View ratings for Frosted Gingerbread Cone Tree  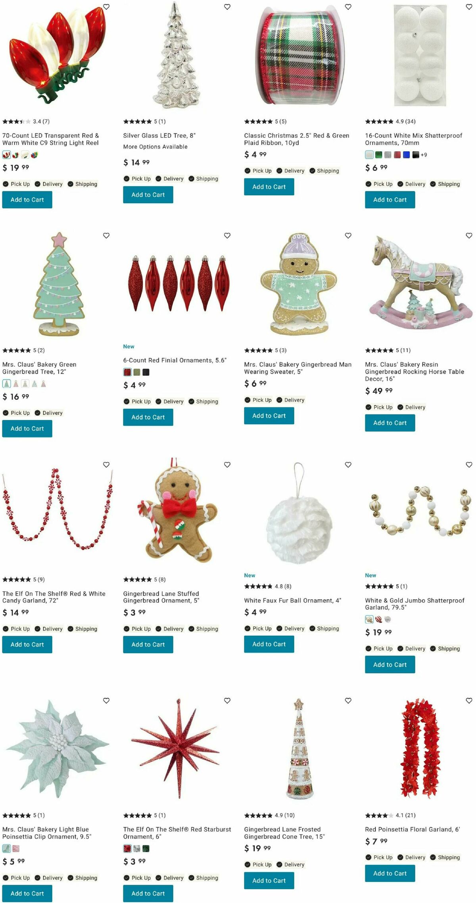click(x=269, y=815)
